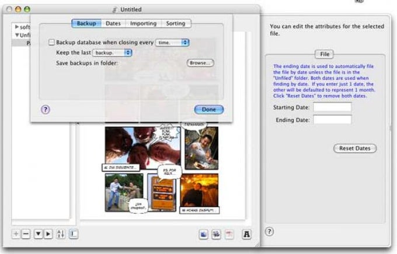The height and width of the screenshot is (254, 397).
Task: Click the Reset Dates button
Action: pyautogui.click(x=355, y=149)
